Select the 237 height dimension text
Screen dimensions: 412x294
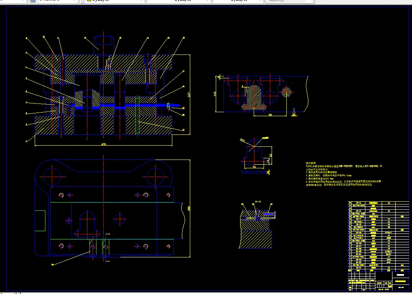coord(189,95)
